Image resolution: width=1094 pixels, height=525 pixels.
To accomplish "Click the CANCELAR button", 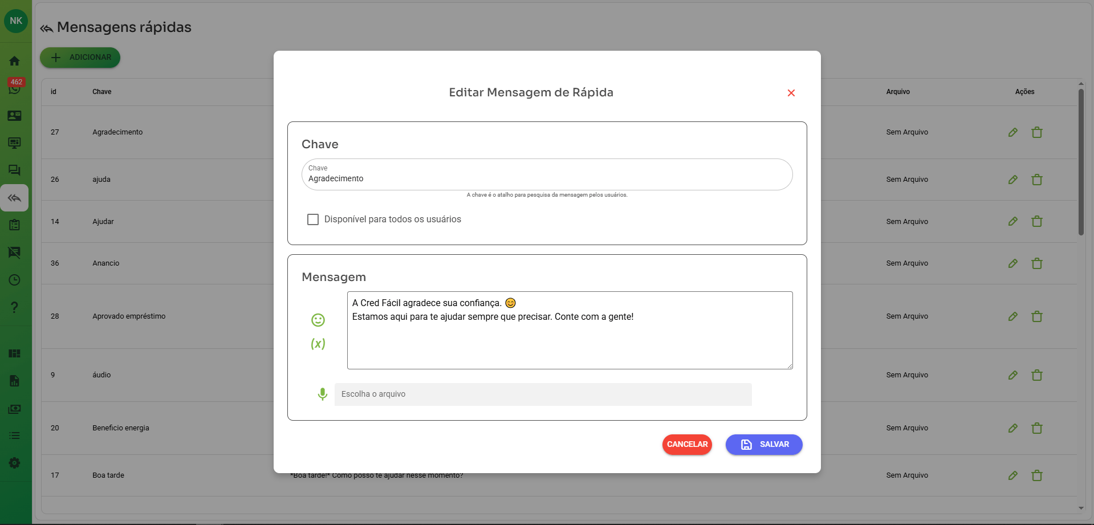I will pos(687,445).
